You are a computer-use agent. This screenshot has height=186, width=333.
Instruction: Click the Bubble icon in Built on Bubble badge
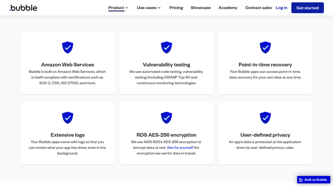point(301,180)
